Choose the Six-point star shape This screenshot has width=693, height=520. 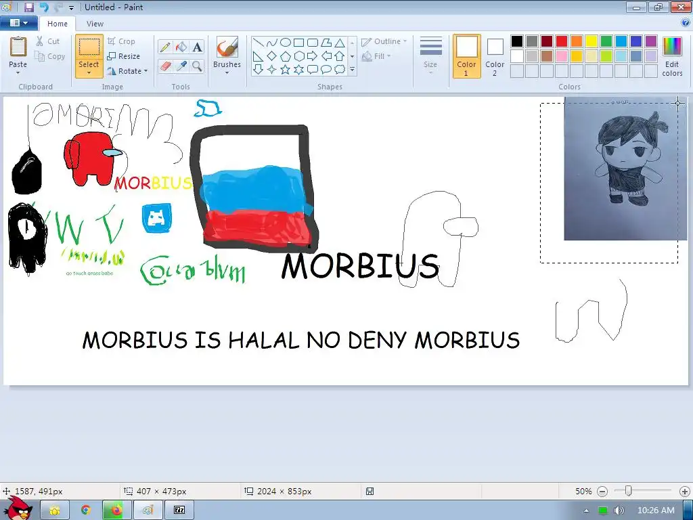point(298,70)
